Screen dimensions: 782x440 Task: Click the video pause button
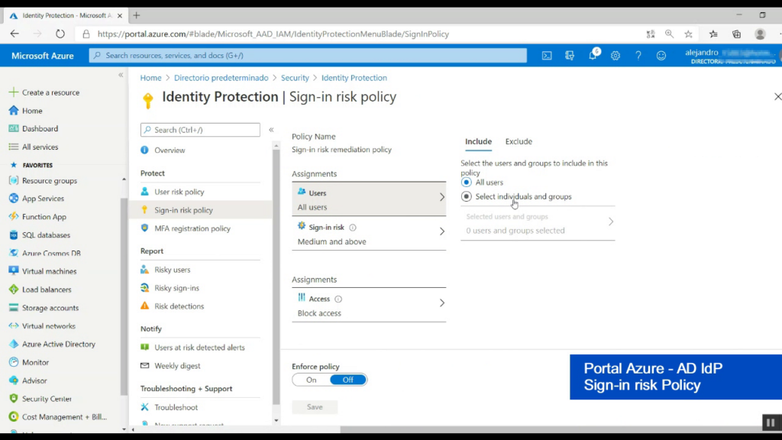click(x=771, y=422)
